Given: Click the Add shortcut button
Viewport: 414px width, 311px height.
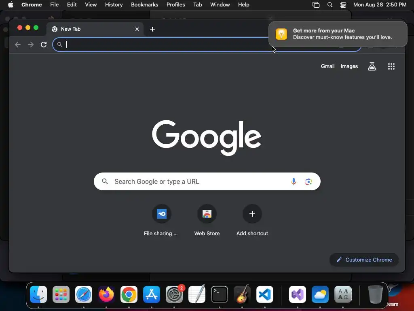Looking at the screenshot, I should point(252,220).
